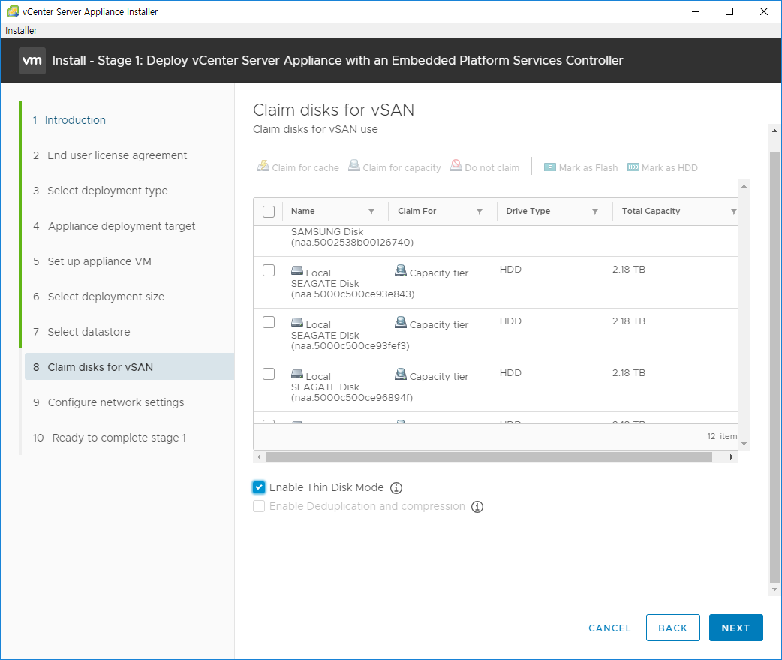
Task: Click the VMware vm logo in header
Action: pos(32,60)
